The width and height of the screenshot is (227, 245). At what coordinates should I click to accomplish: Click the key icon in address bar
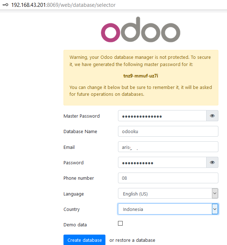tap(5, 5)
